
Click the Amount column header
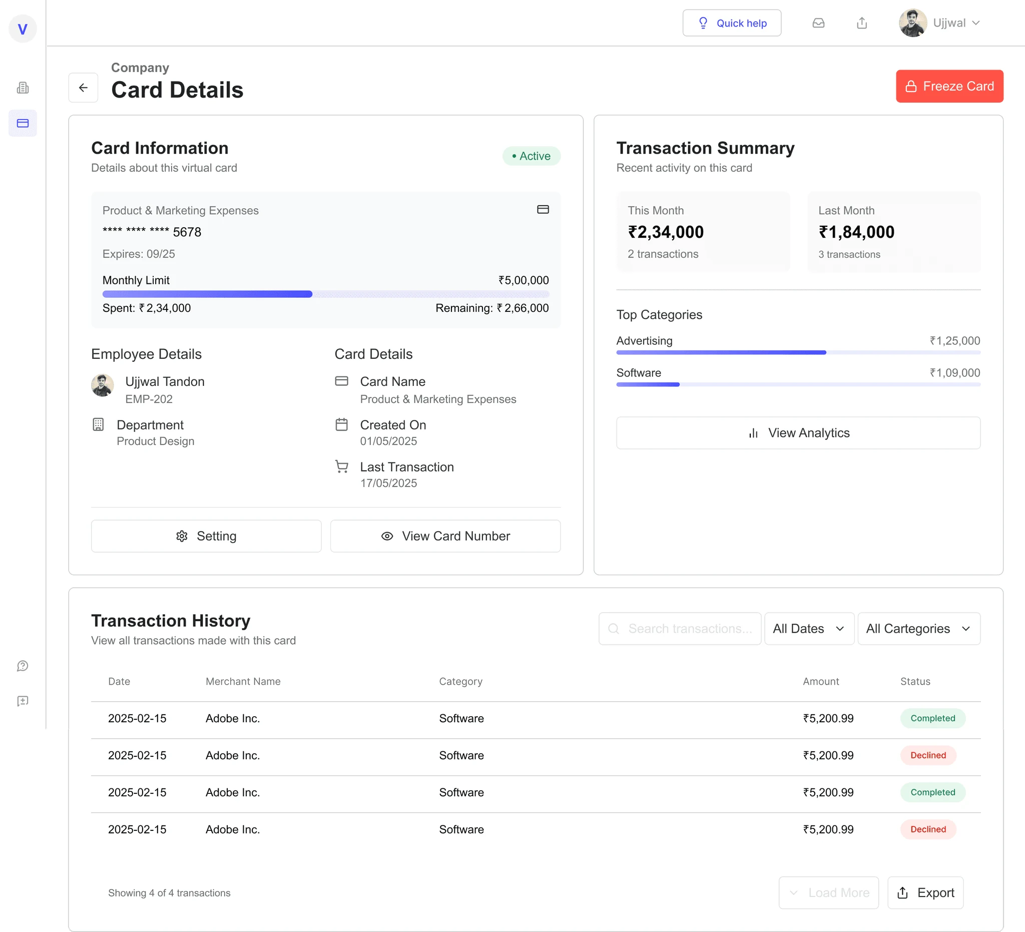point(821,681)
